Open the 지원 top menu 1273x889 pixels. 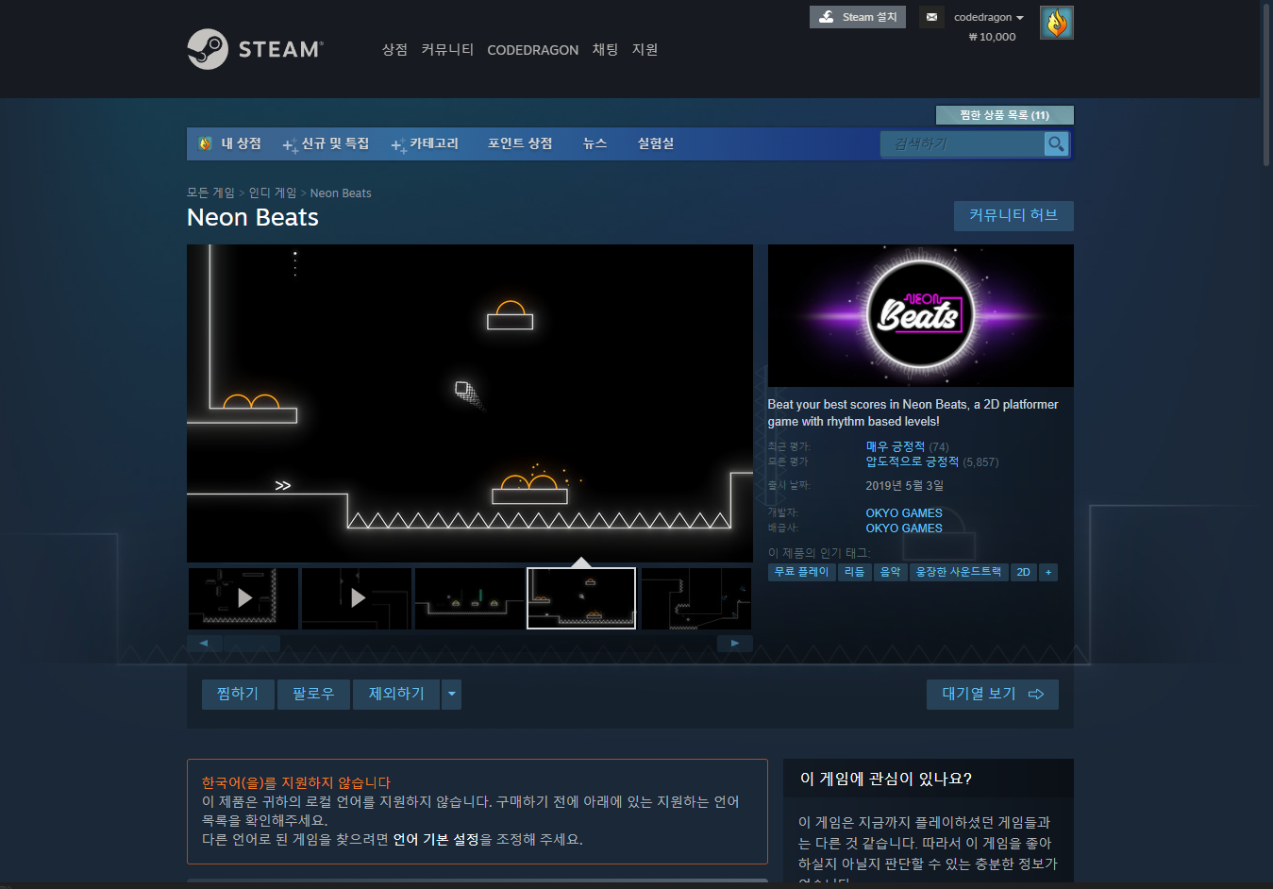point(645,49)
